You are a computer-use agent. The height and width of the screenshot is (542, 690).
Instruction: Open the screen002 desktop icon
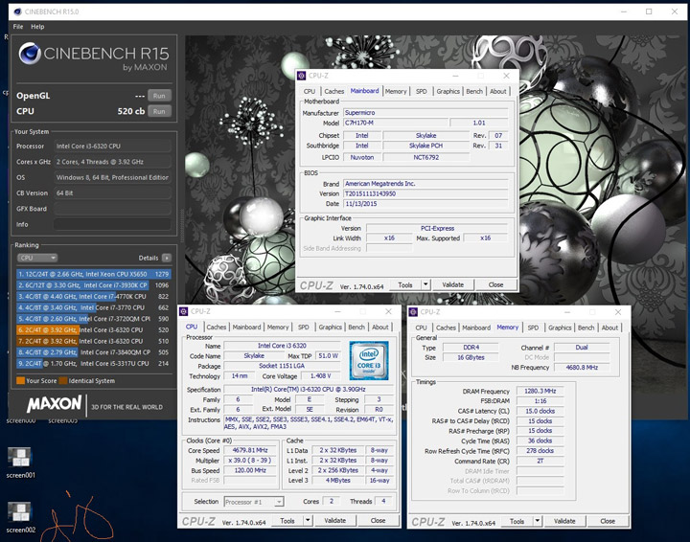tap(20, 511)
